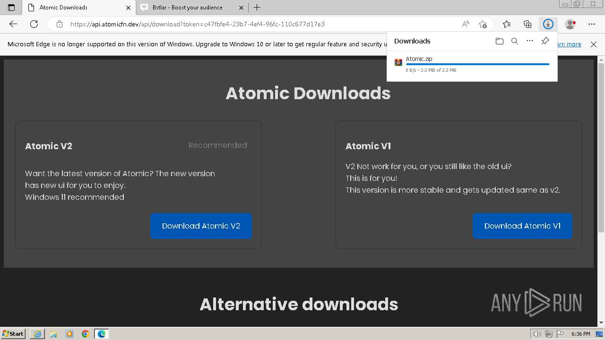Screen dimensions: 605x340
Task: Add this page to favorites
Action: (x=483, y=24)
